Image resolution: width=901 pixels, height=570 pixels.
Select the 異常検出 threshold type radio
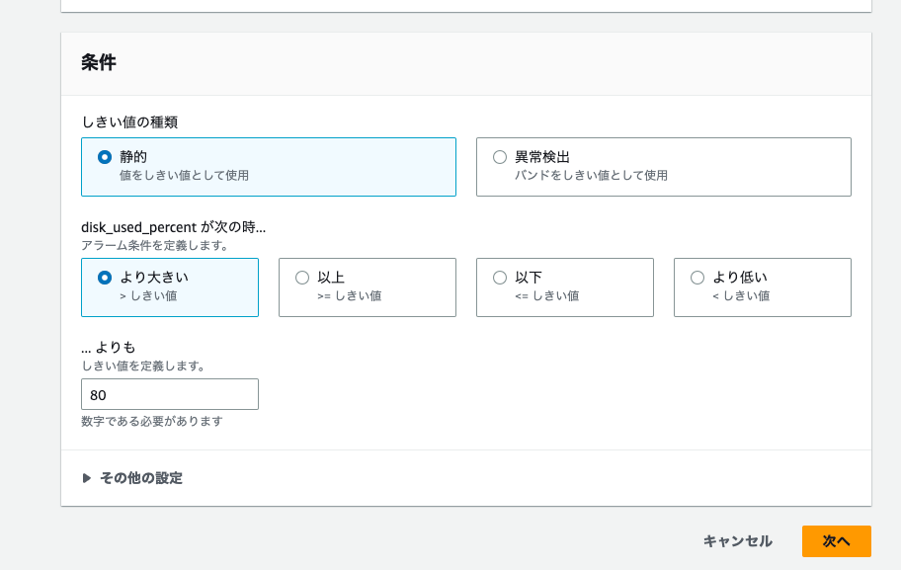pyautogui.click(x=500, y=157)
